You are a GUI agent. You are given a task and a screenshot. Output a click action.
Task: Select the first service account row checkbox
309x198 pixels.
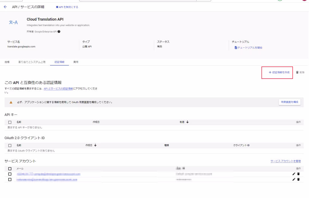(10, 174)
